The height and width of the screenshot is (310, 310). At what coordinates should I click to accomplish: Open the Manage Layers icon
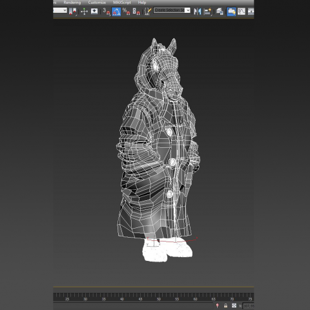(x=220, y=12)
